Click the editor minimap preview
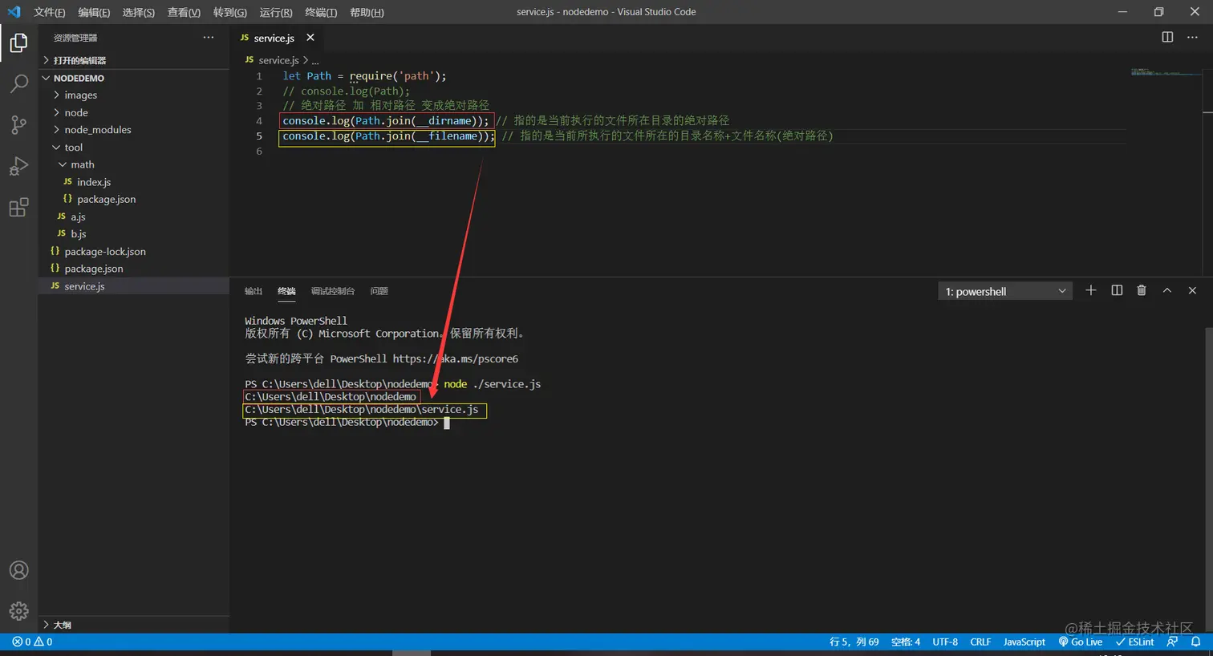The image size is (1213, 656). [1166, 72]
